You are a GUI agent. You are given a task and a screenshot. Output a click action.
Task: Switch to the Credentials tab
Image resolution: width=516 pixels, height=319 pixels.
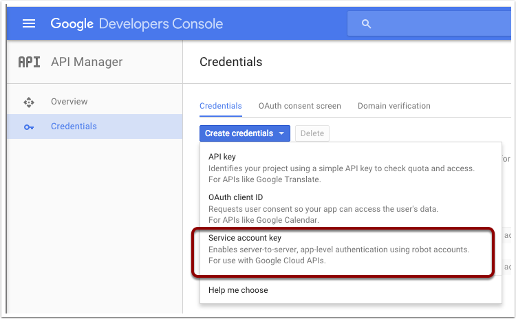click(221, 106)
